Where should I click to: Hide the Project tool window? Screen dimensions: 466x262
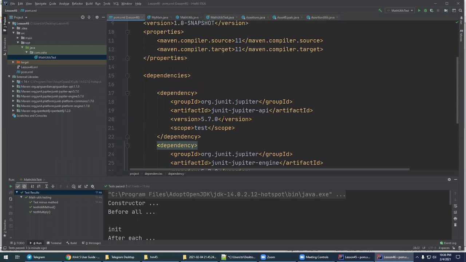103,17
